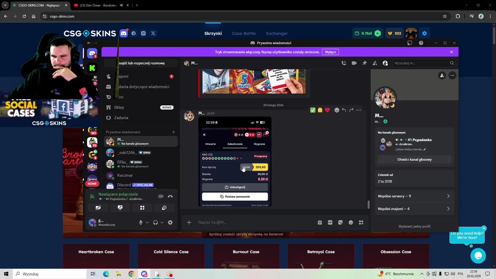Open Discord help question mark icon
This screenshot has width=496, height=279.
point(421,43)
